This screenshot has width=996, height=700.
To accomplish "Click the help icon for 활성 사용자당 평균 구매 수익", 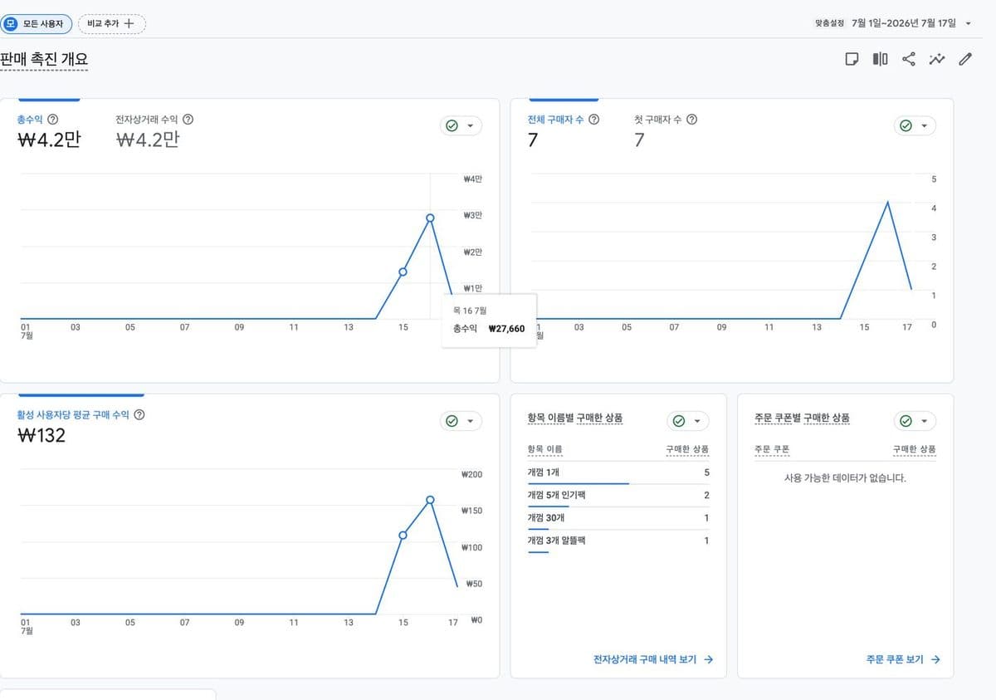I will pos(139,415).
